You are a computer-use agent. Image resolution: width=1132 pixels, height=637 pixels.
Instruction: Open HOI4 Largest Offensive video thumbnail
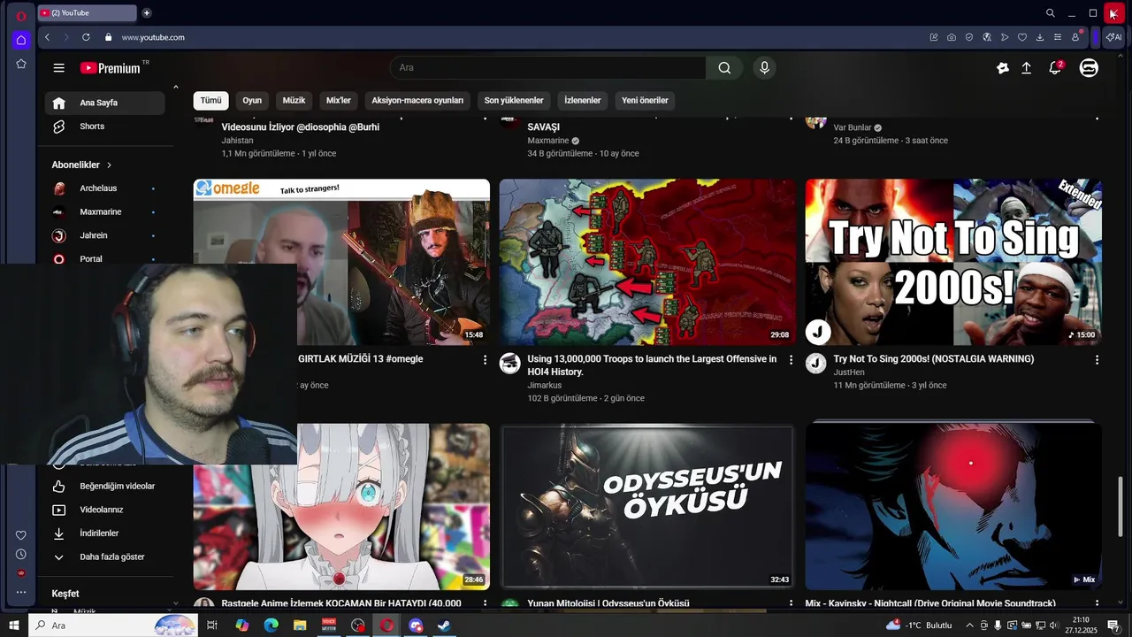[x=647, y=262]
